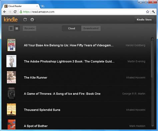Click author name Harold Goldberg
The image size is (158, 131).
pyautogui.click(x=135, y=45)
